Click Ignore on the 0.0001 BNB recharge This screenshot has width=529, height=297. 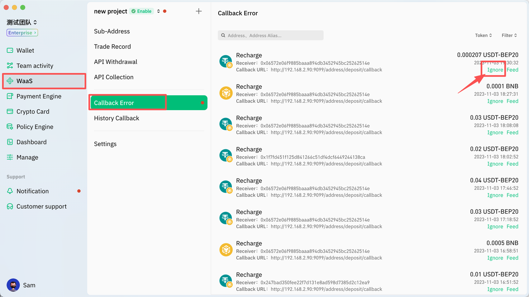tap(495, 101)
